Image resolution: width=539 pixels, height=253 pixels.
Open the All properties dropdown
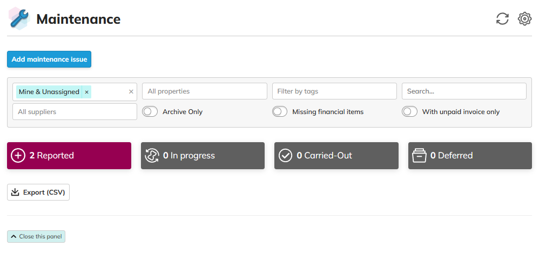204,91
